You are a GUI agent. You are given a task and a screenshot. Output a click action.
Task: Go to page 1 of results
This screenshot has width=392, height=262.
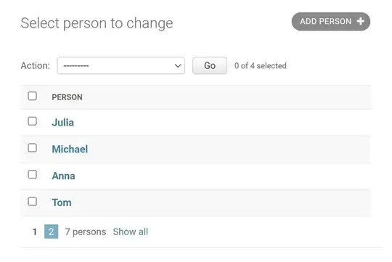coord(35,232)
